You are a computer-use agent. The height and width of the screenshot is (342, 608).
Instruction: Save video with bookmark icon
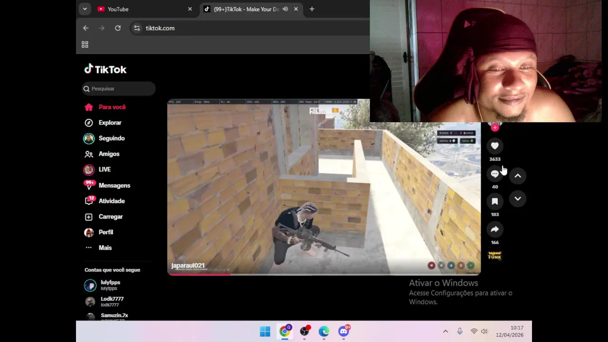[x=494, y=201]
